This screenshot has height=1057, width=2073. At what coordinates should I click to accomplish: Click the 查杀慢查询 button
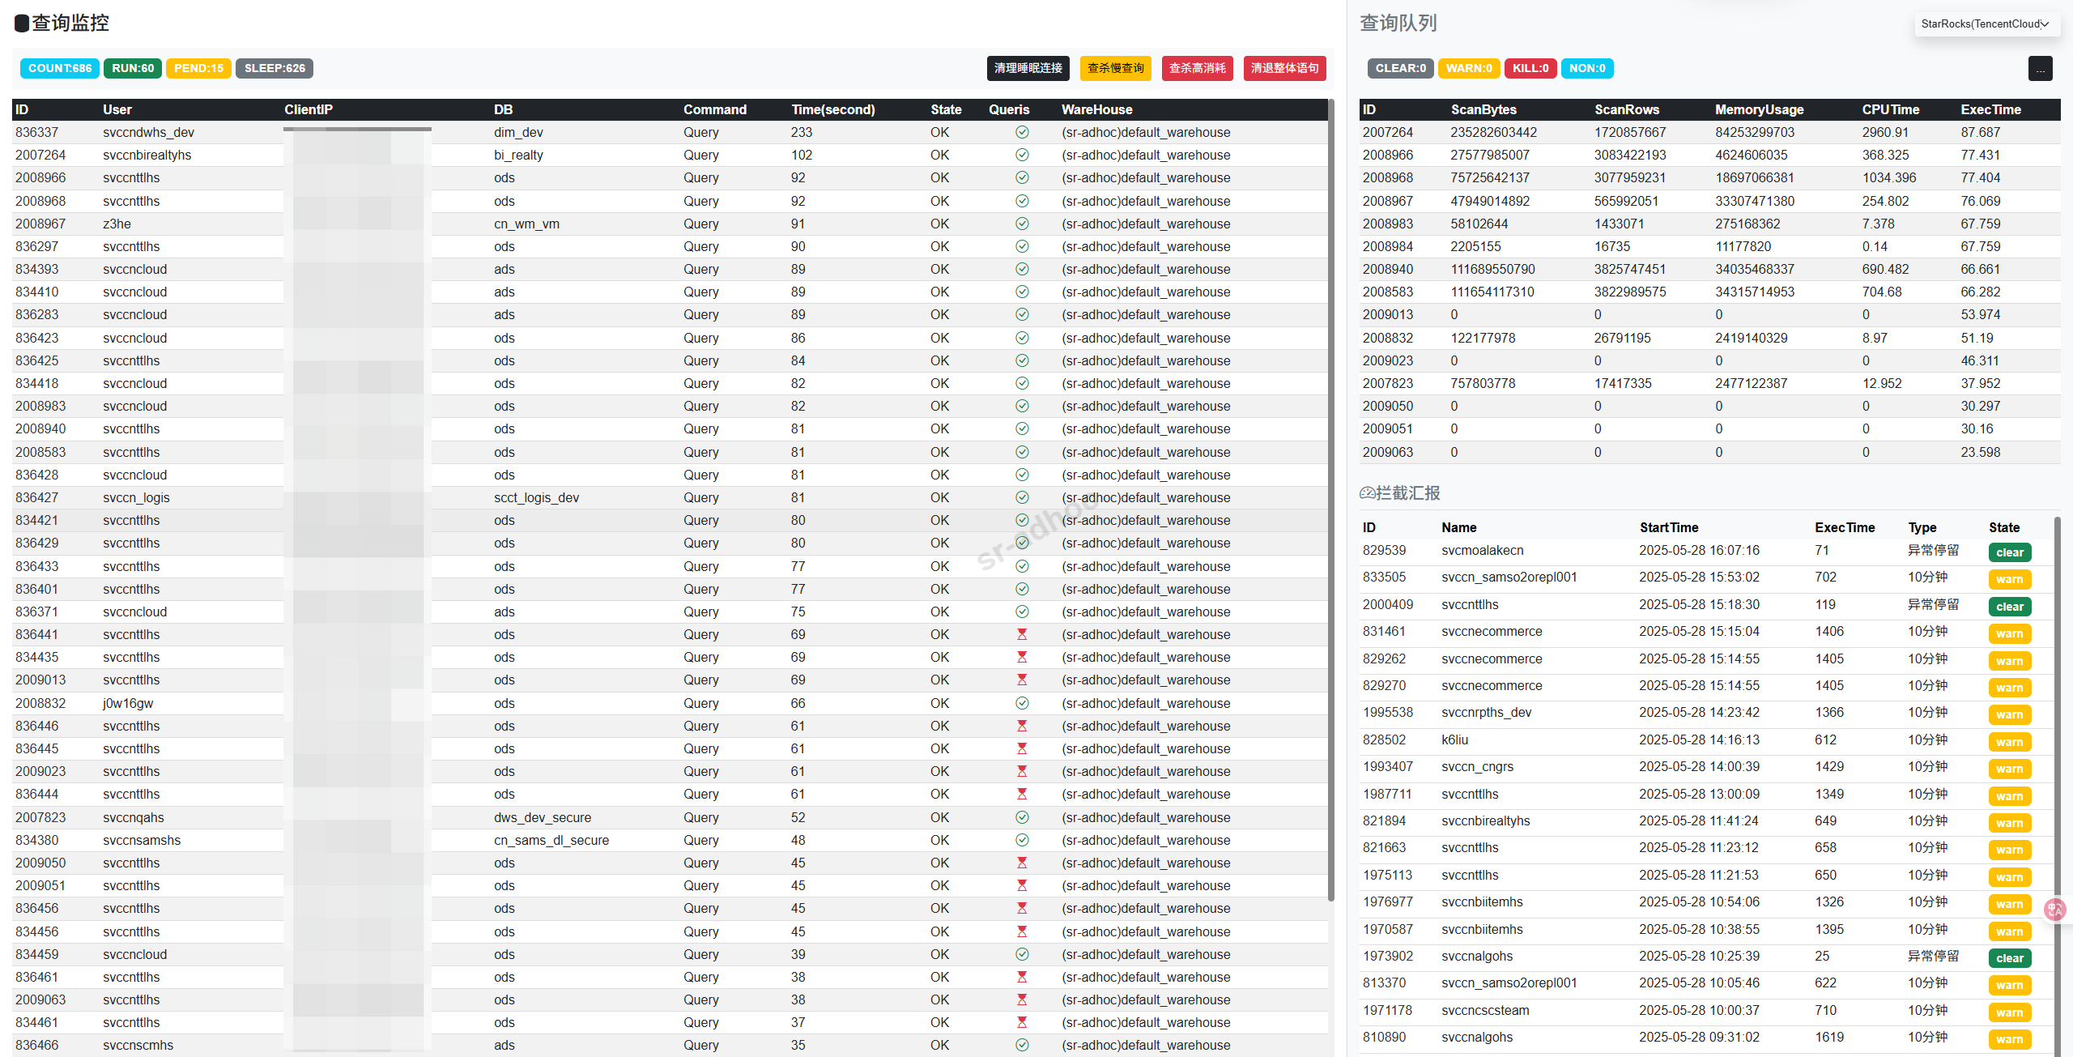1115,68
